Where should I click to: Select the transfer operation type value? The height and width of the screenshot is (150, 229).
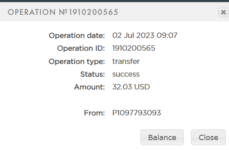(x=126, y=61)
